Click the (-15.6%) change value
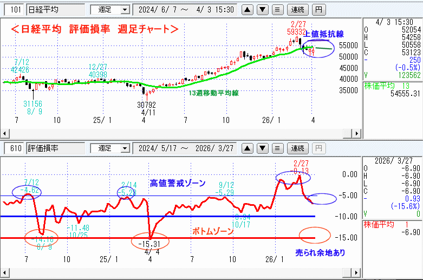423x280 pixels. (x=406, y=206)
